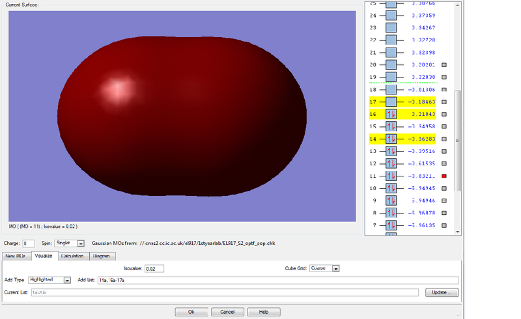Click the energy value -5.96135

click(421, 225)
